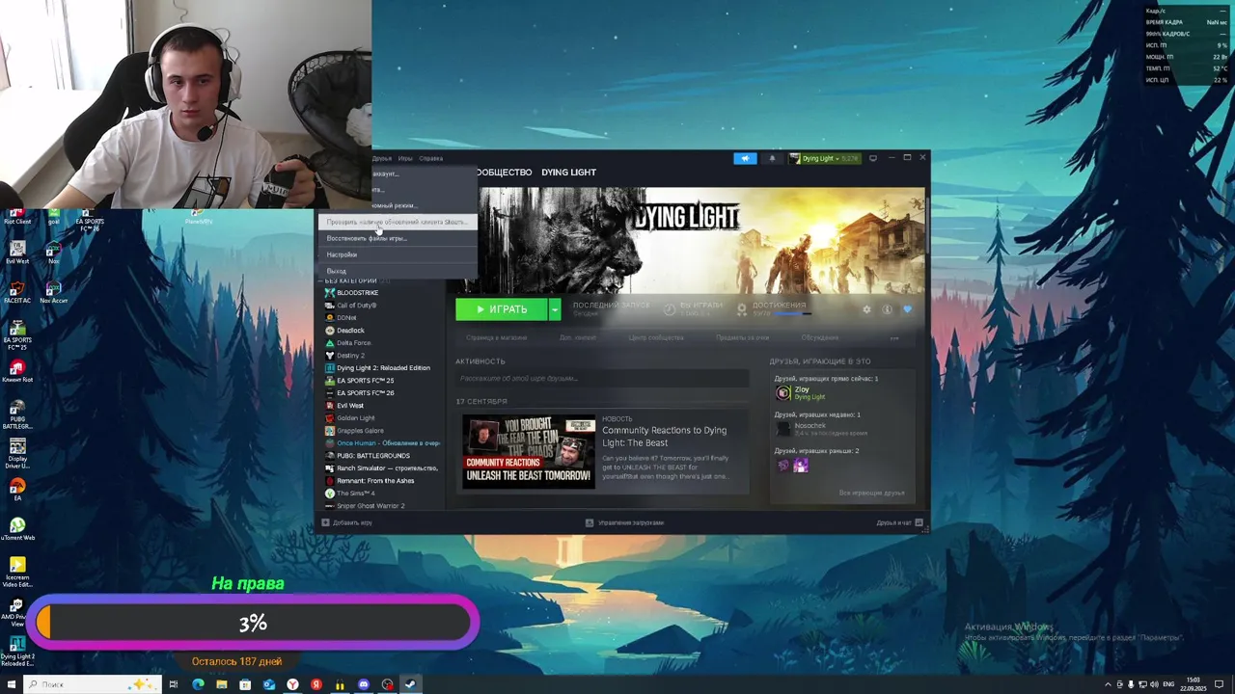Screen dimensions: 1235x694
Task: Click the Big Picture monitor icon in Steam
Action: (873, 158)
